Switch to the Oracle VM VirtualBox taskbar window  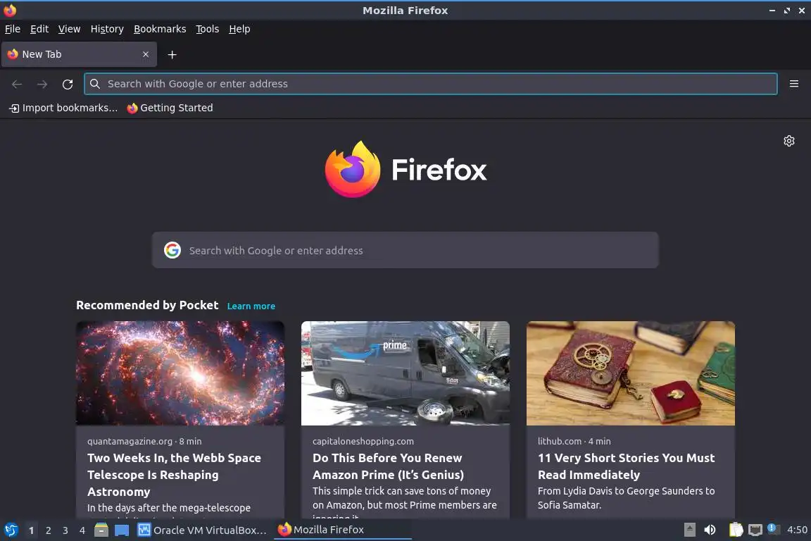click(x=202, y=530)
